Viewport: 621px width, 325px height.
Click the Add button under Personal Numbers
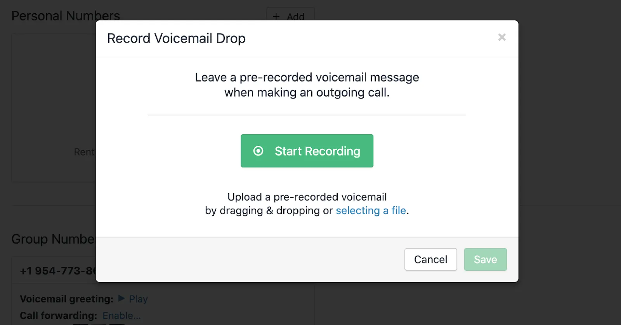click(x=290, y=17)
